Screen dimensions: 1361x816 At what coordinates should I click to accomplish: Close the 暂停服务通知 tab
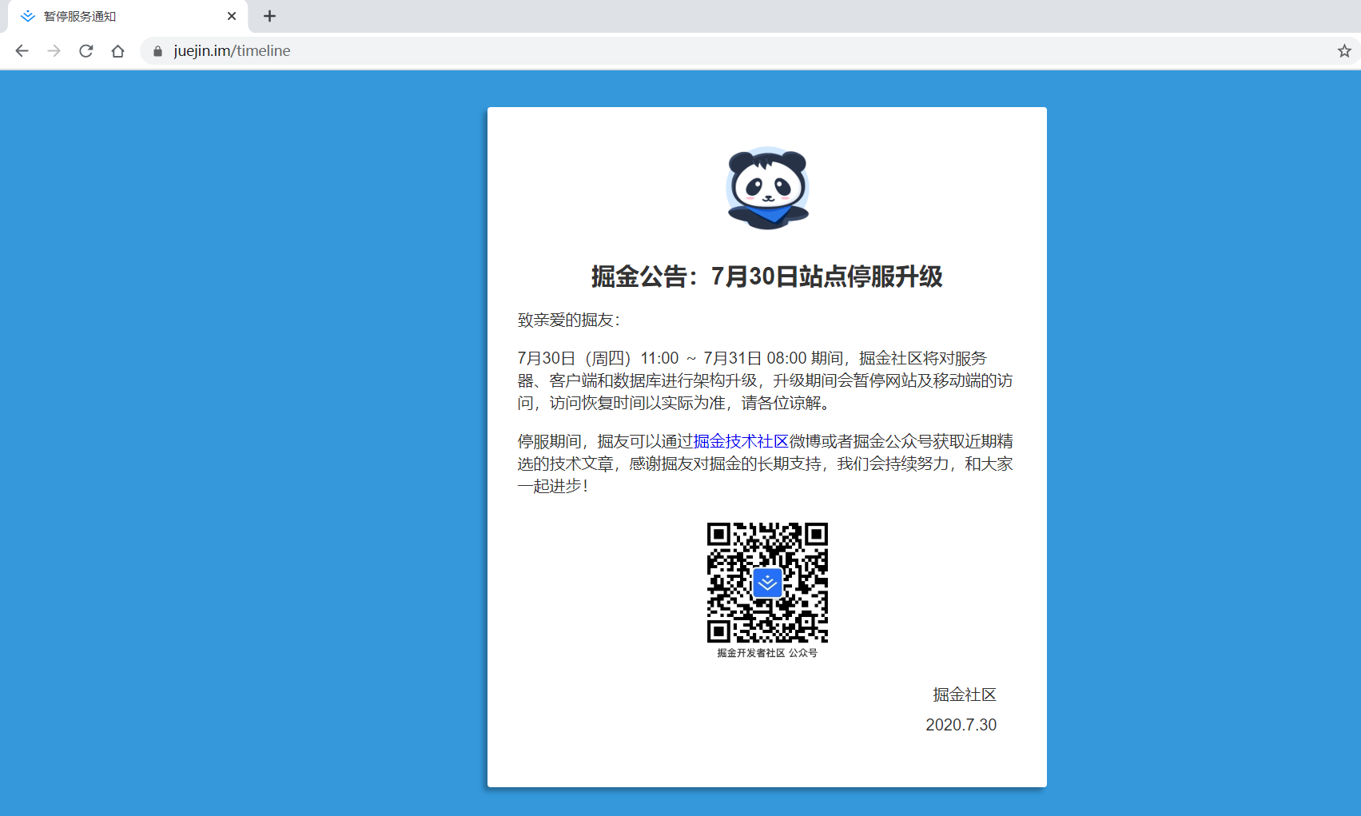pos(232,16)
